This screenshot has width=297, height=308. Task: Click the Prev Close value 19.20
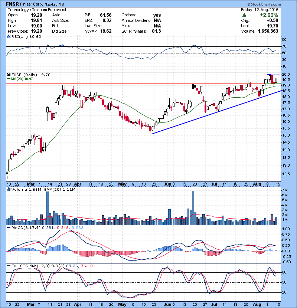36,31
